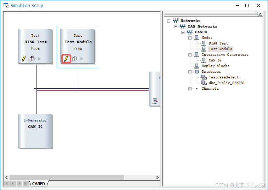Screen dimensions: 268x190
Task: Click the CAN Networks tree icon
Action: pos(183,26)
